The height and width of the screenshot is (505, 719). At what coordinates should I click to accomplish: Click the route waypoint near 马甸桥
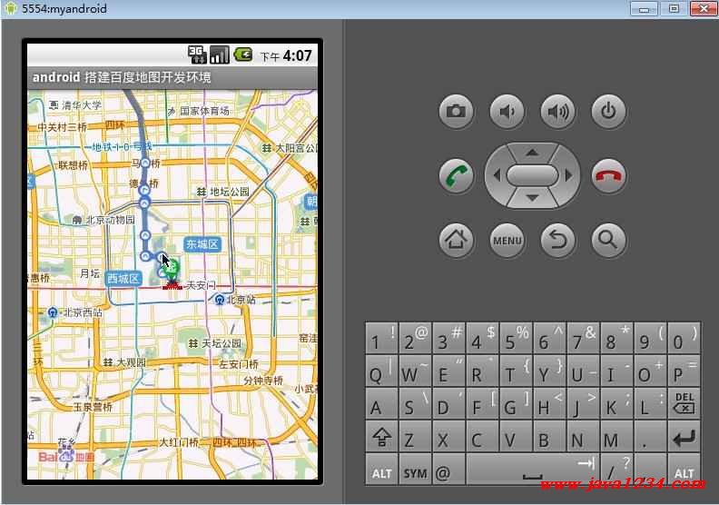point(145,163)
